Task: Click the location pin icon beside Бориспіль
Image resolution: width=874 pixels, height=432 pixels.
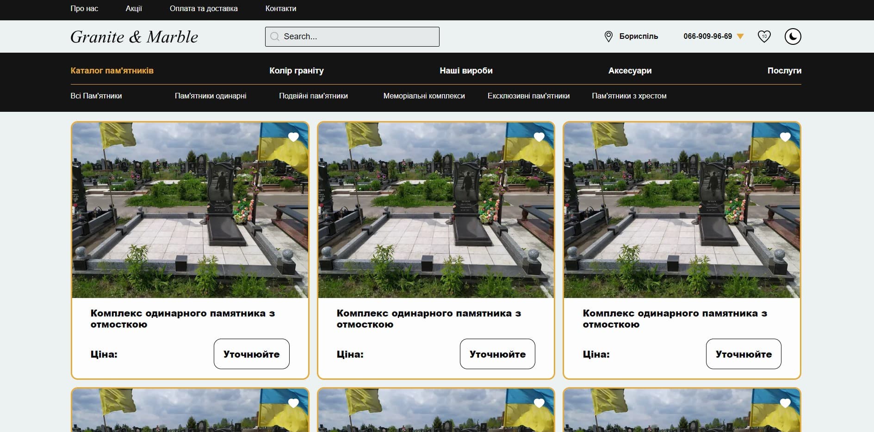Action: (608, 37)
